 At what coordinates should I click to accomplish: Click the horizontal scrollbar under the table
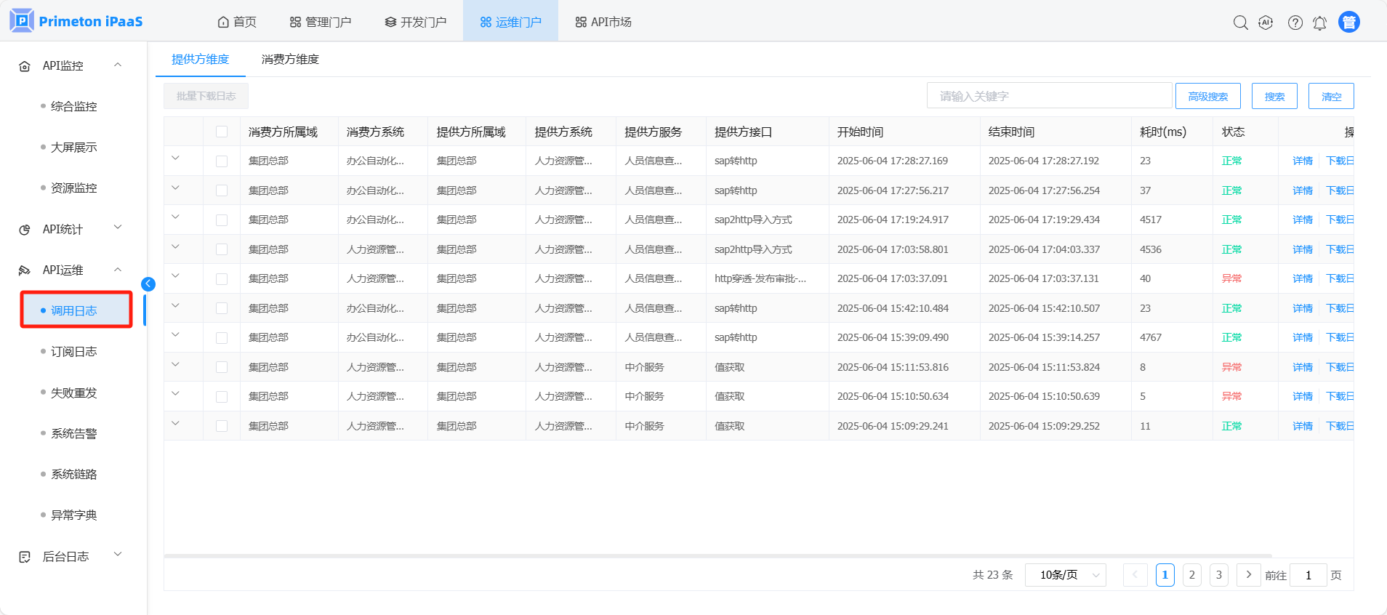coord(717,556)
